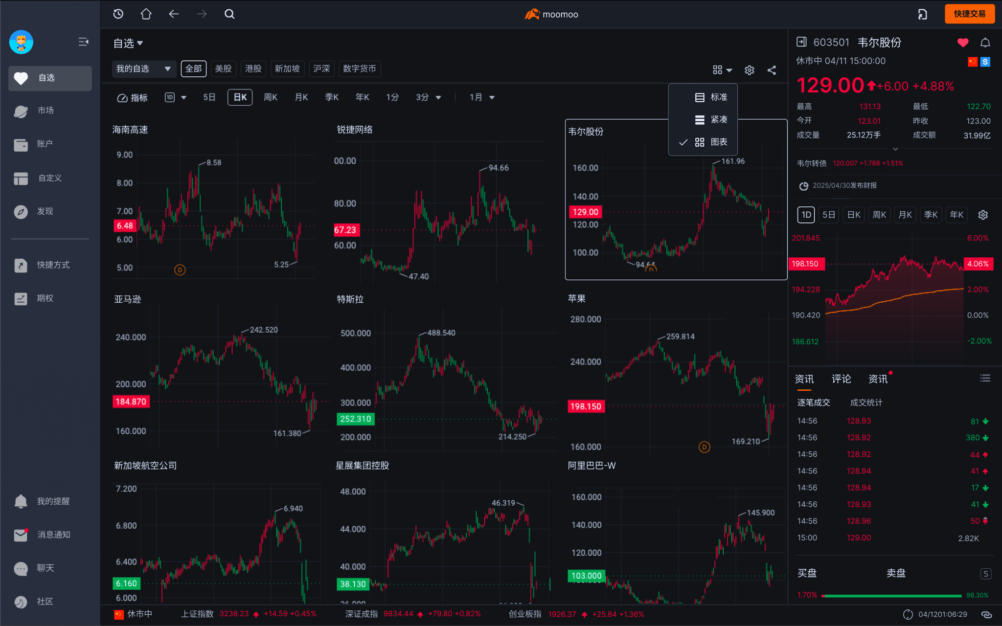Go to home via house icon
Screen dimensions: 1002x626
tap(146, 14)
